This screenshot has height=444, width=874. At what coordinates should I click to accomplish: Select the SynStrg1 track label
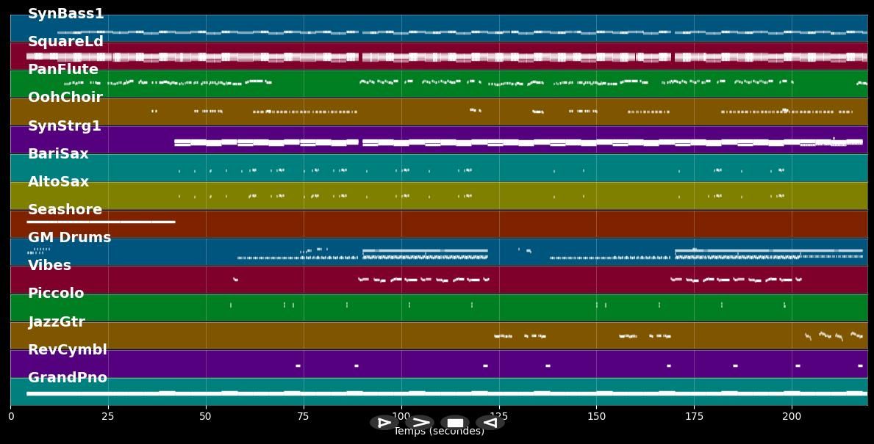(x=64, y=126)
